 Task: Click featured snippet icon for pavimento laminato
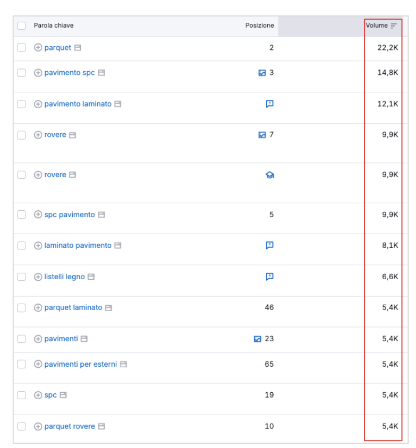tap(269, 104)
